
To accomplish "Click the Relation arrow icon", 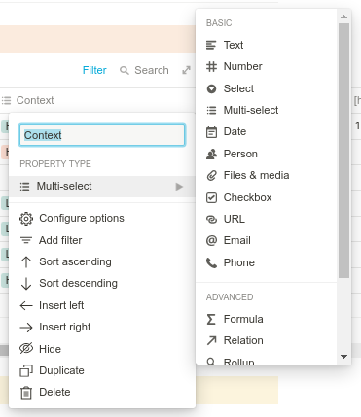I will click(x=211, y=340).
